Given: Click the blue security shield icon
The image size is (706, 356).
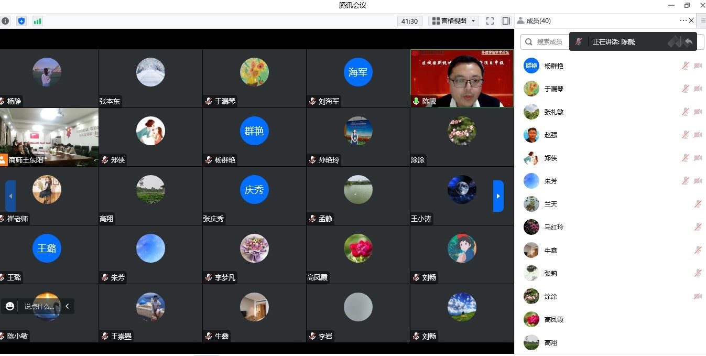Looking at the screenshot, I should pos(21,21).
